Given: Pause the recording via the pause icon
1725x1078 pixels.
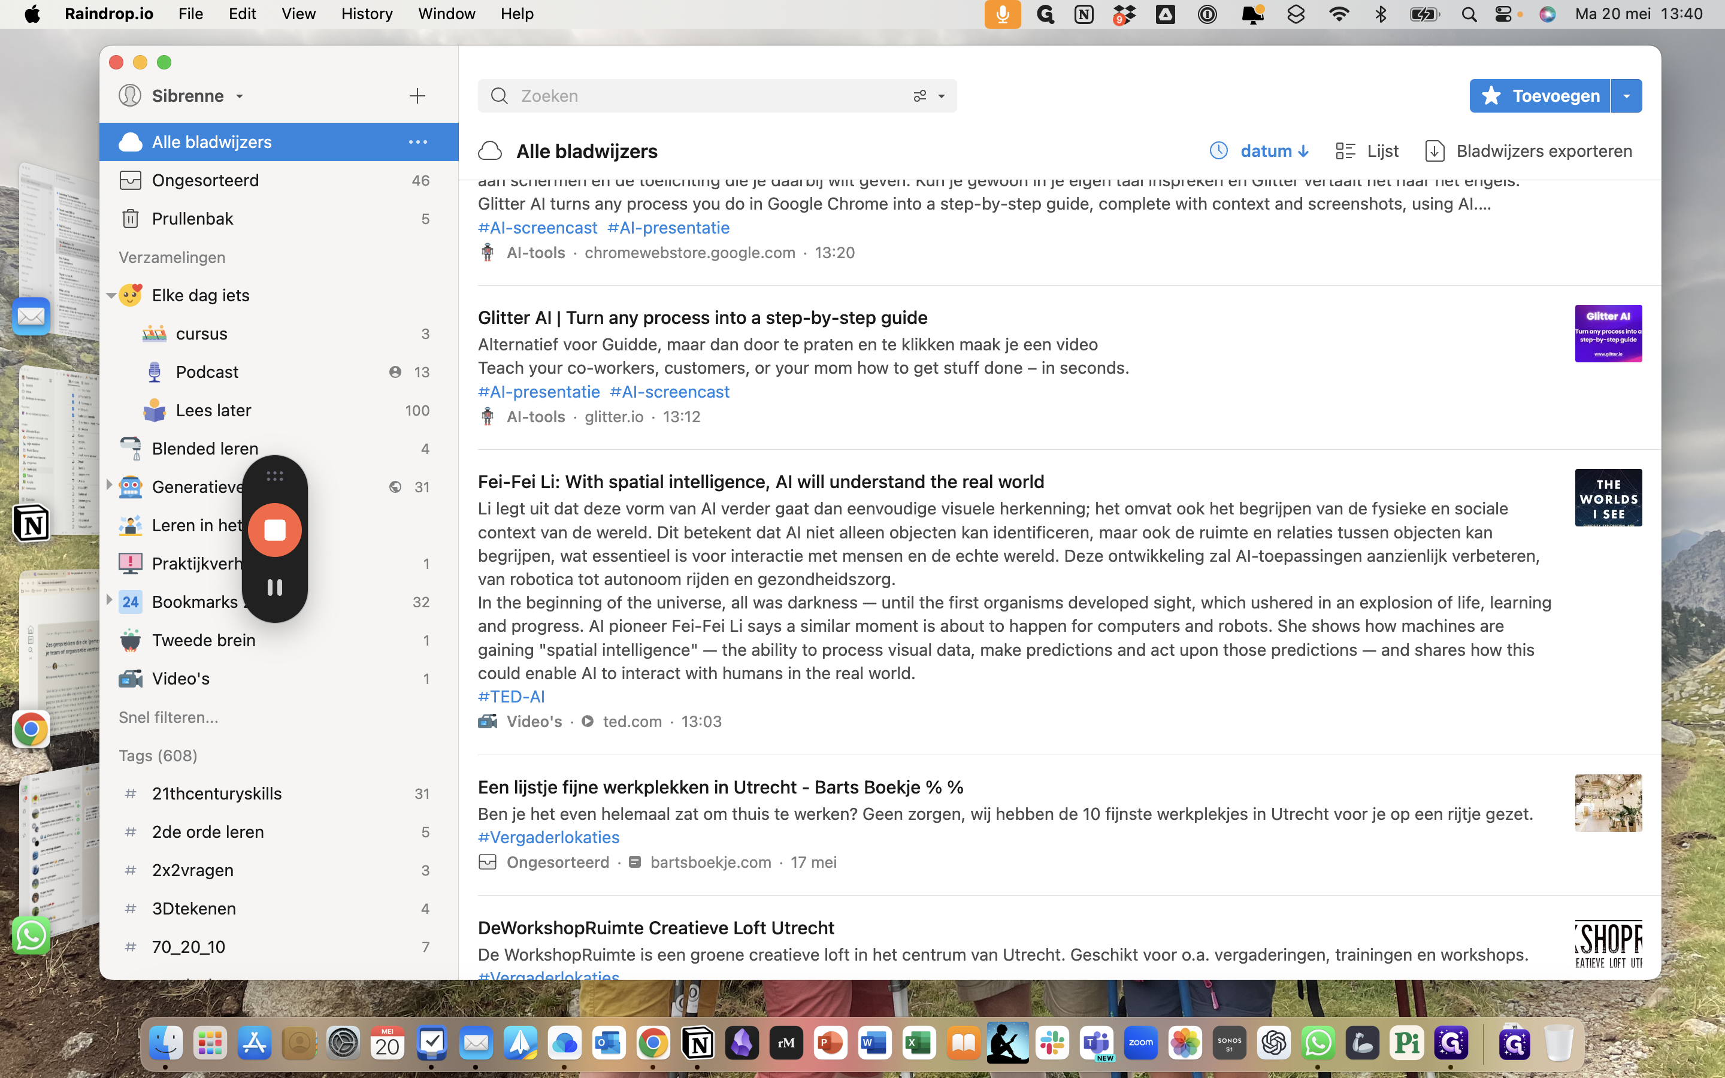Looking at the screenshot, I should (274, 588).
